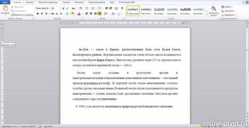Click the page number indicator in status bar
Screen dimensions: 249x128
[9, 126]
